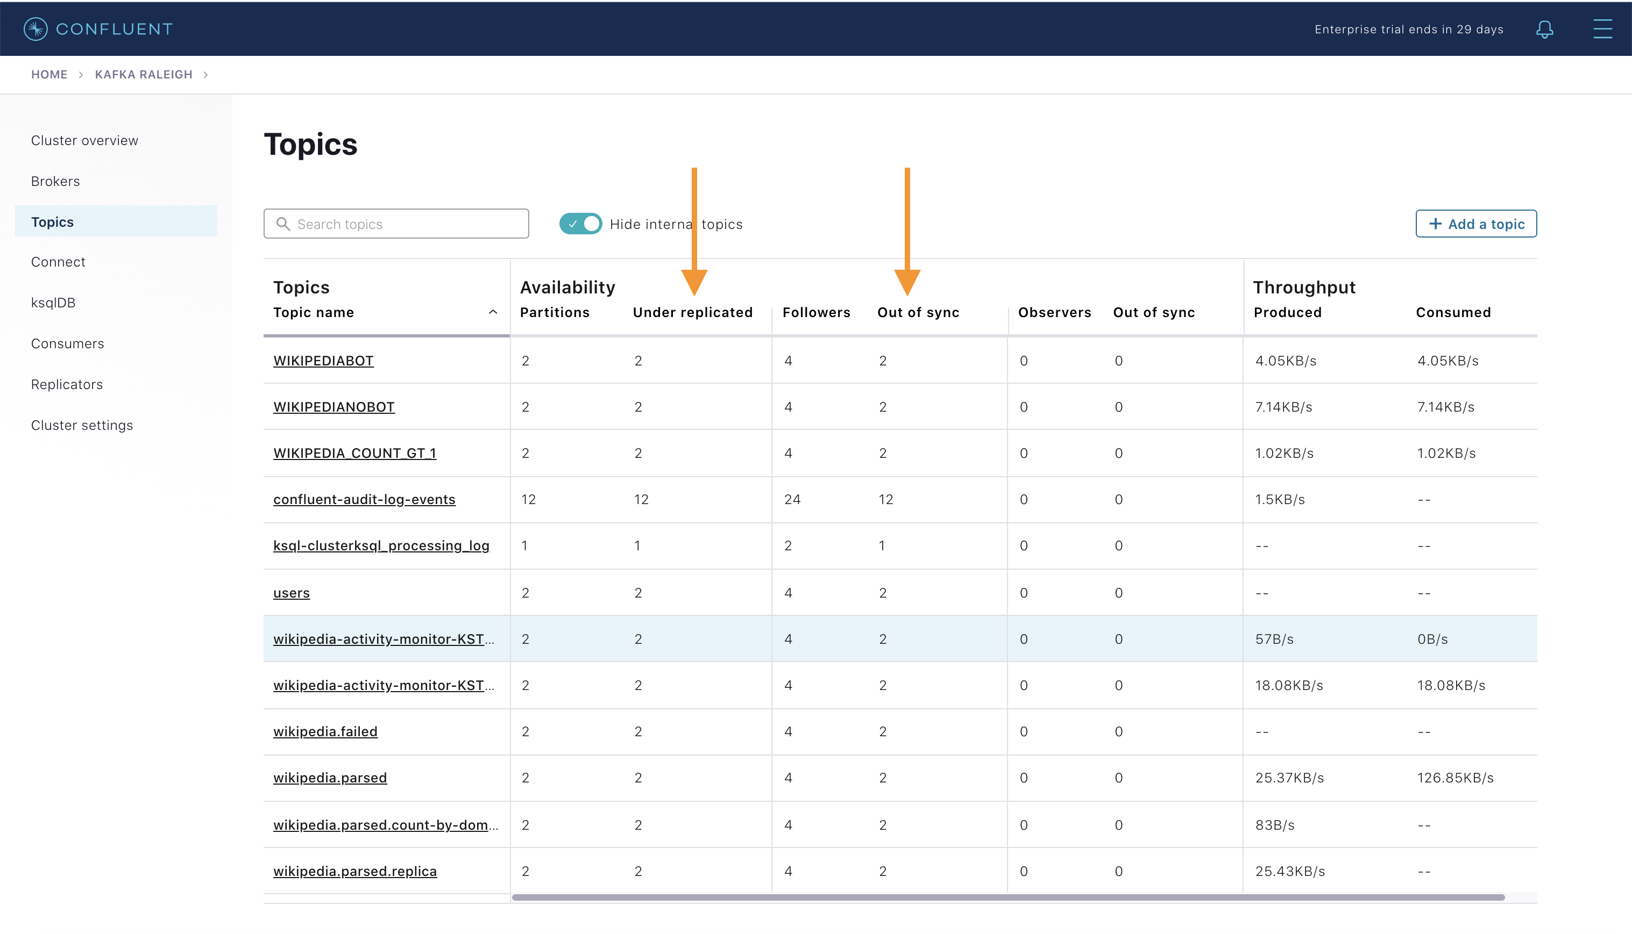The height and width of the screenshot is (934, 1632).
Task: Sort by Topic name caret
Action: pyautogui.click(x=492, y=312)
